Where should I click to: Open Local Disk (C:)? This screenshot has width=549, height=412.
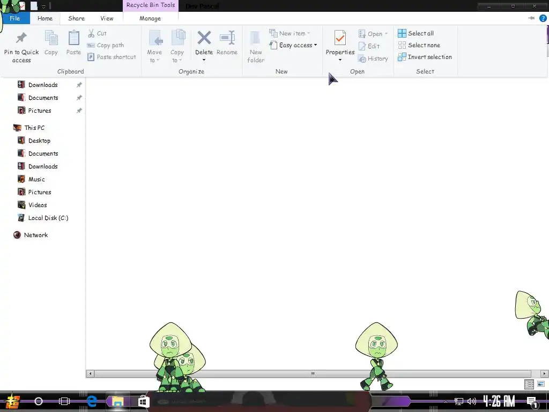click(x=48, y=218)
